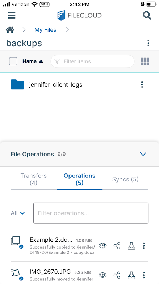The width and height of the screenshot is (159, 284).
Task: Download Example 2.docx file
Action: [x=131, y=246]
